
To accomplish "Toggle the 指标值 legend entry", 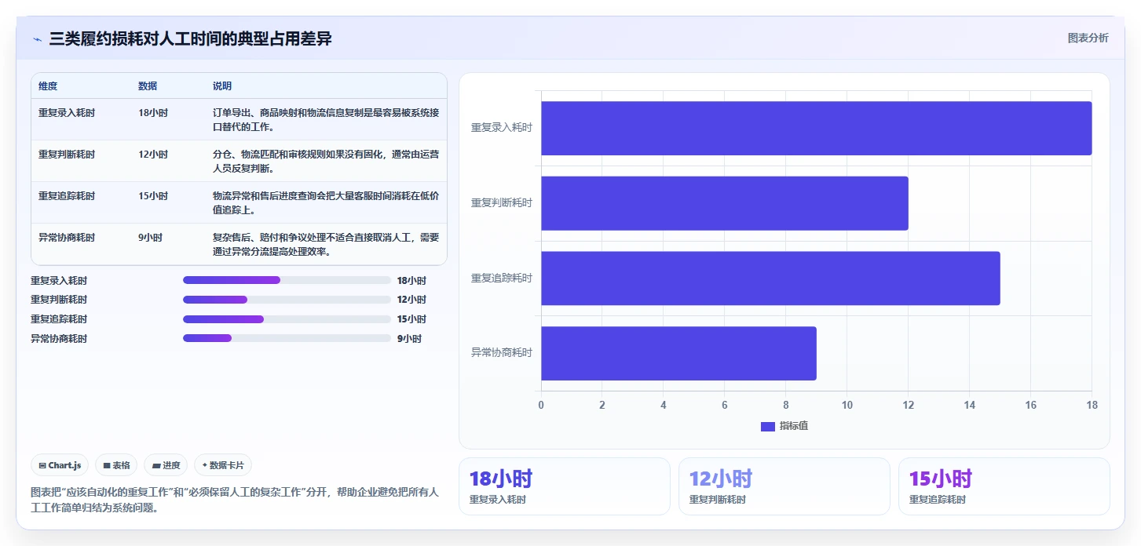I will (x=784, y=426).
